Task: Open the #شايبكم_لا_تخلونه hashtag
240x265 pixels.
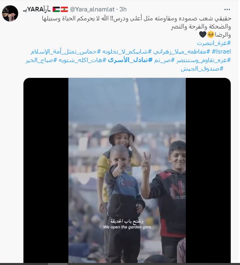Action: pyautogui.click(x=127, y=52)
